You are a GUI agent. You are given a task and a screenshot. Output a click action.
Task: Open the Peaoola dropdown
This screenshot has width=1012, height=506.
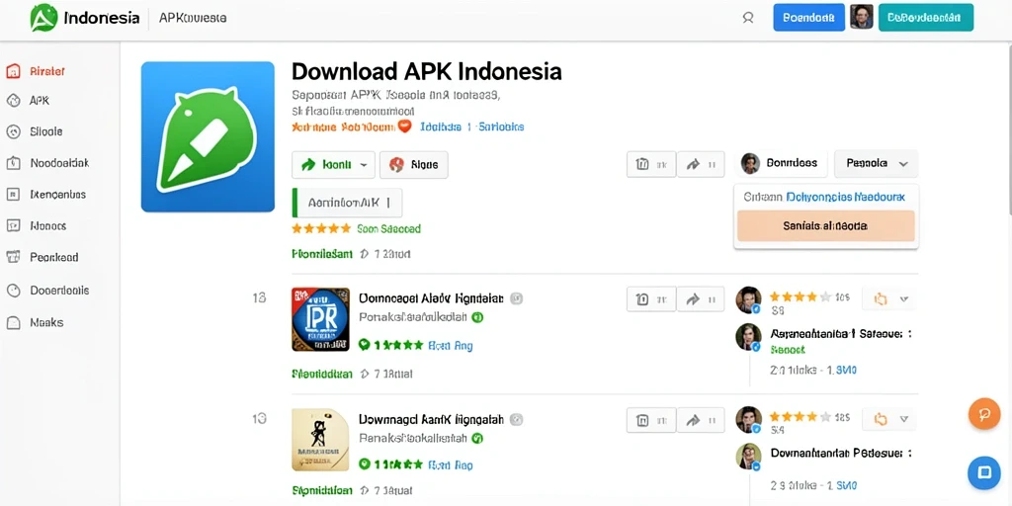[876, 164]
